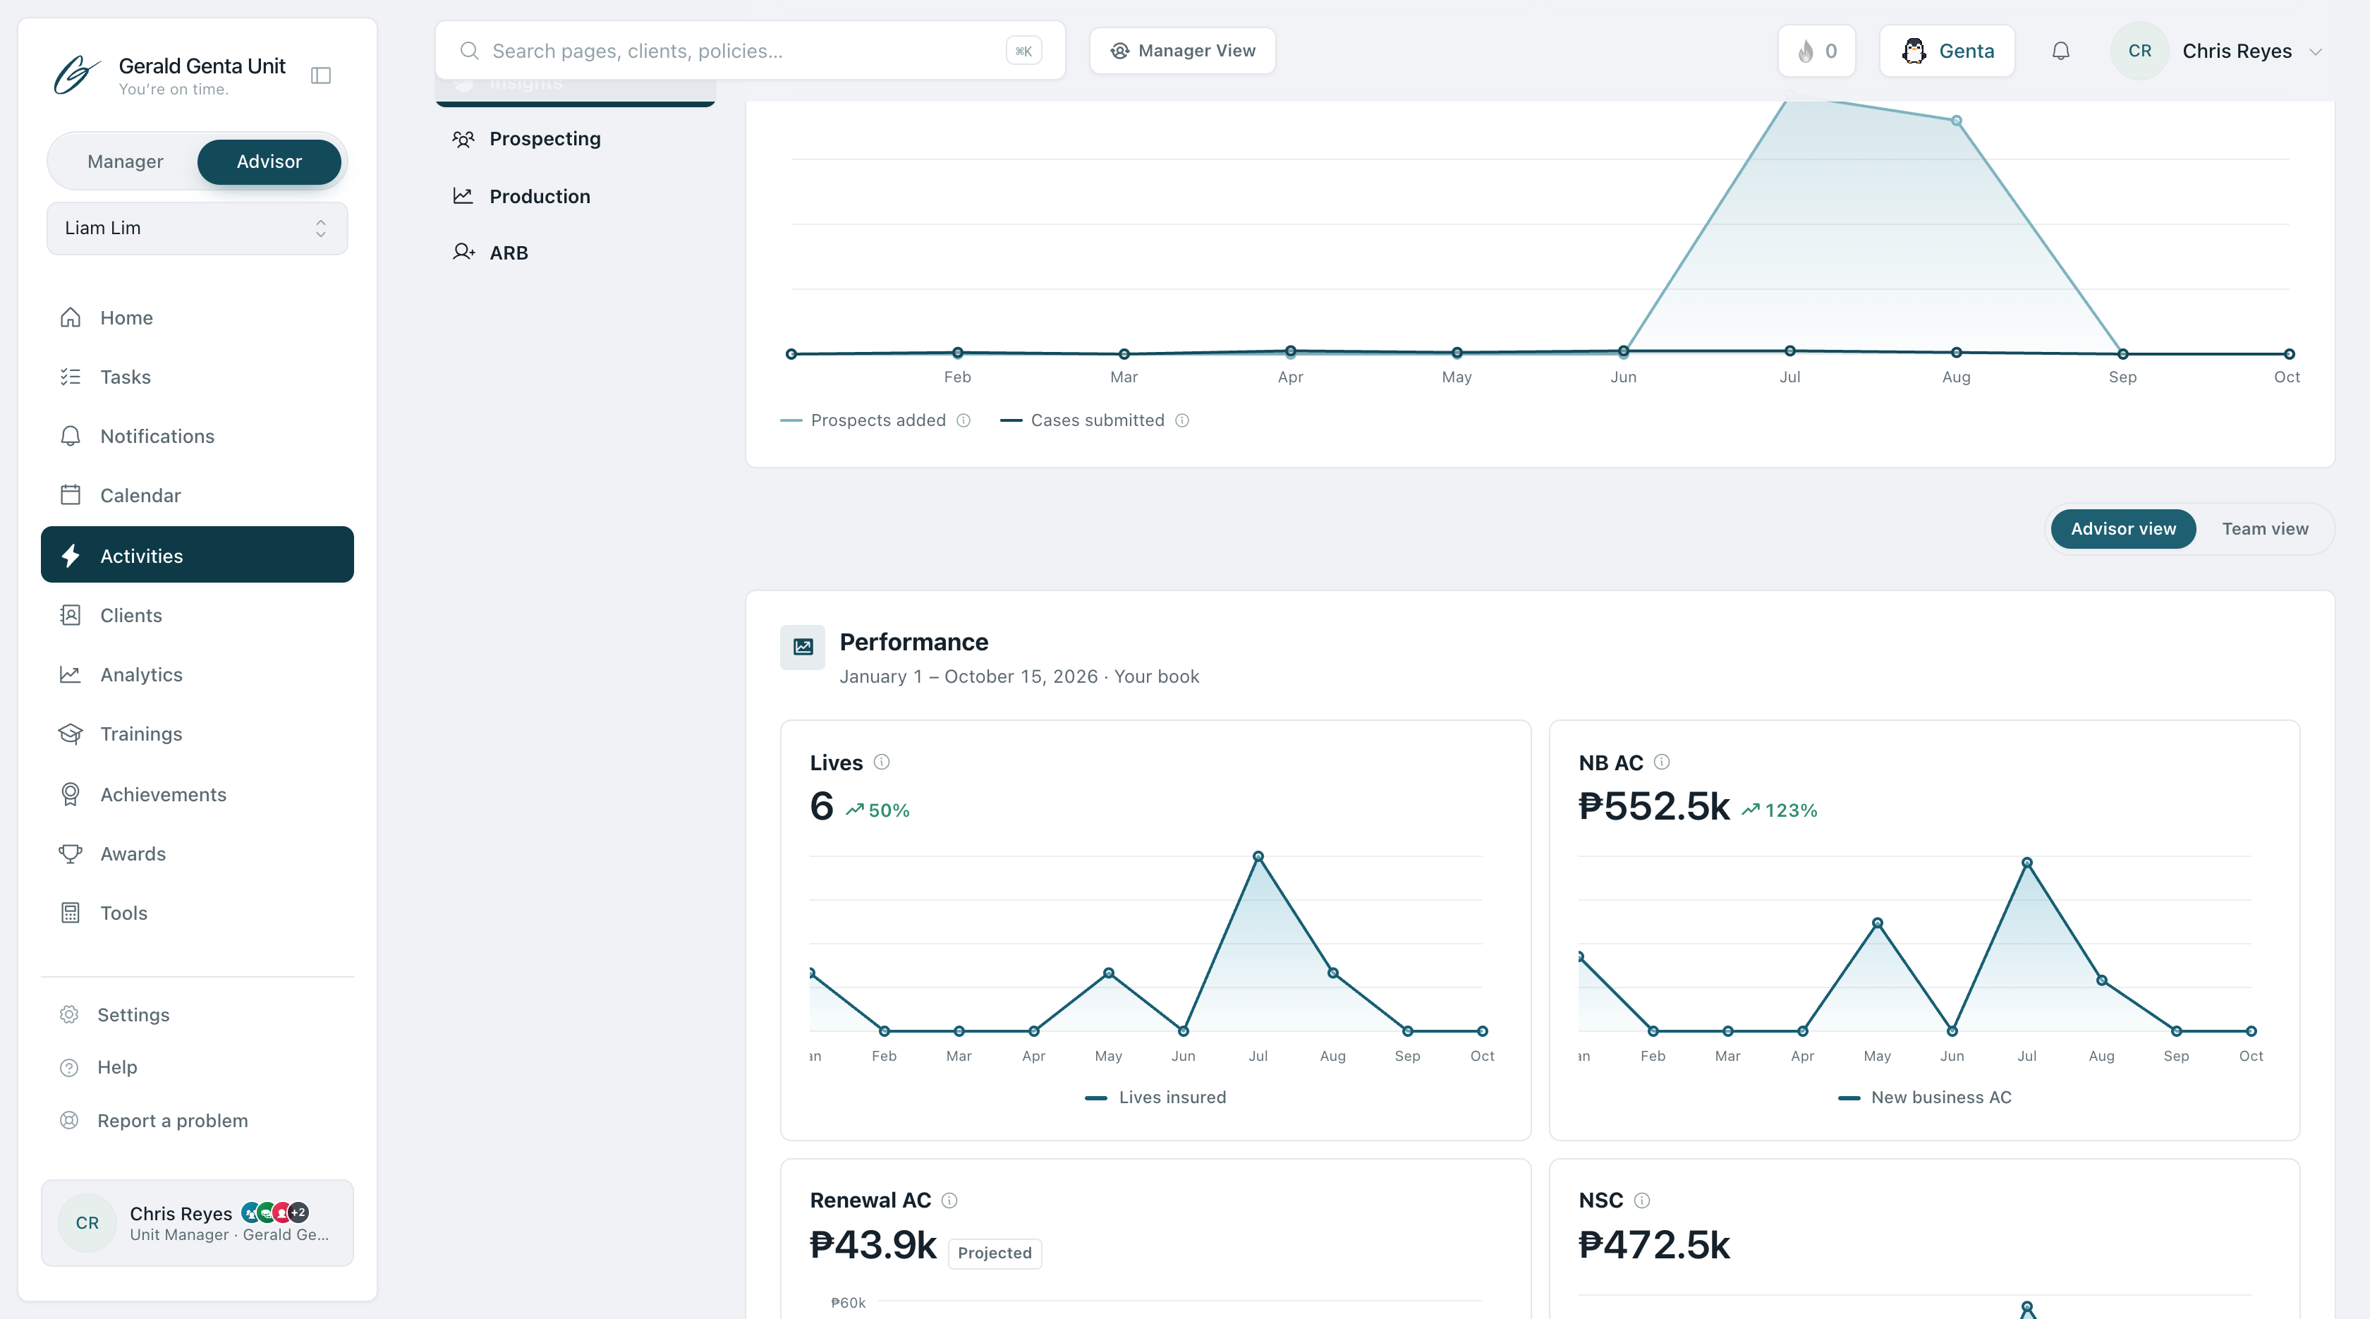
Task: Open the Manager View selector
Action: [1182, 51]
